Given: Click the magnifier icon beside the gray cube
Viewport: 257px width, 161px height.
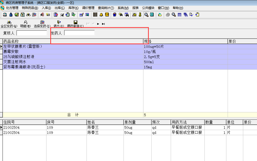Looking at the screenshot, I should [174, 15].
